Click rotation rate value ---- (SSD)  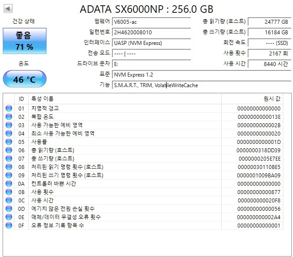click(270, 43)
